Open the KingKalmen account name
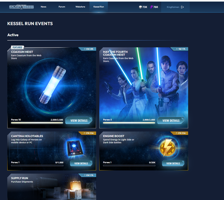Viewport: 224px width, 200px height. [173, 7]
